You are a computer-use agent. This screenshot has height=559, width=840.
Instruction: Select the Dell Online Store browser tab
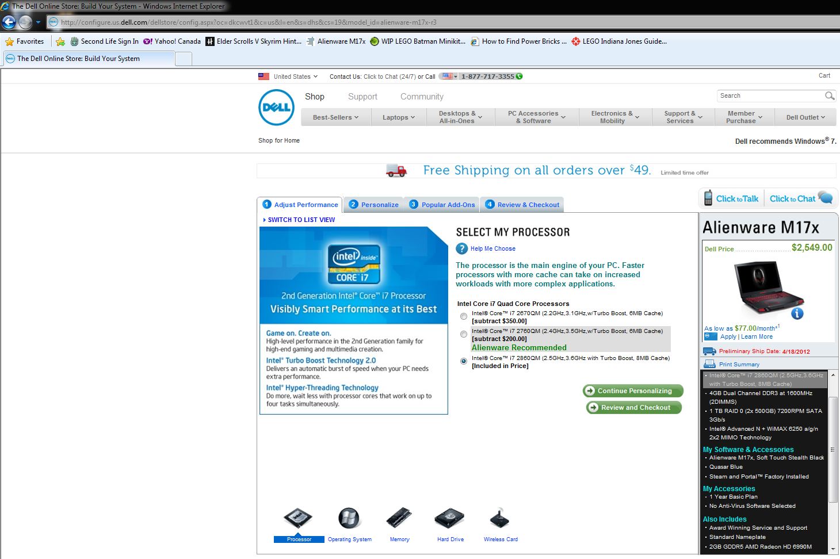coord(89,59)
